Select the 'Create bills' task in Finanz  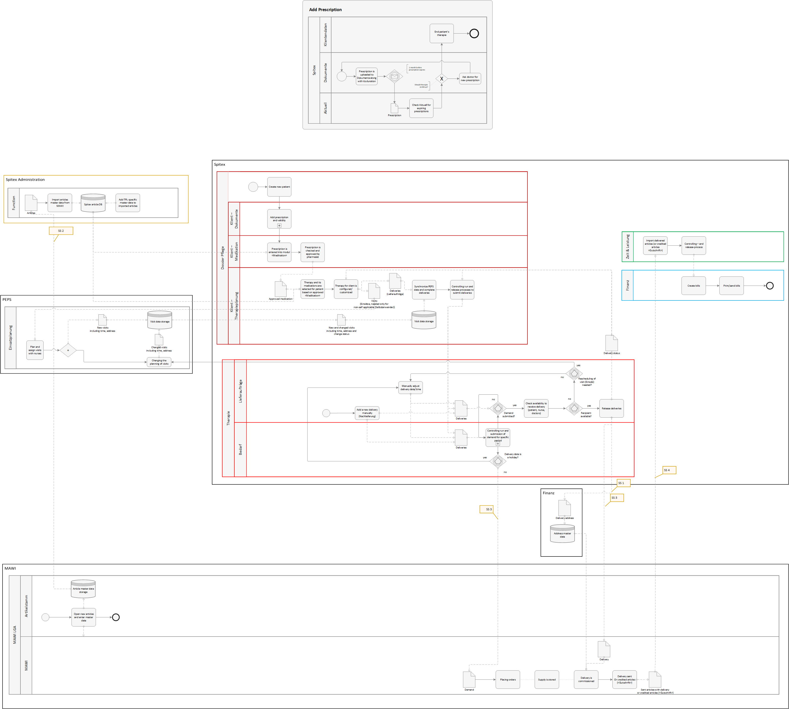pyautogui.click(x=693, y=286)
